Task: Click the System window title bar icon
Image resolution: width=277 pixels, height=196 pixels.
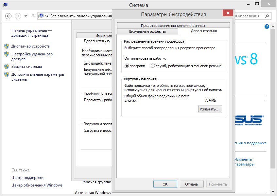Action: pos(5,5)
